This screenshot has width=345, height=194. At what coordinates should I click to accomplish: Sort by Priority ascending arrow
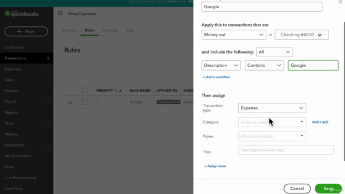(x=120, y=91)
